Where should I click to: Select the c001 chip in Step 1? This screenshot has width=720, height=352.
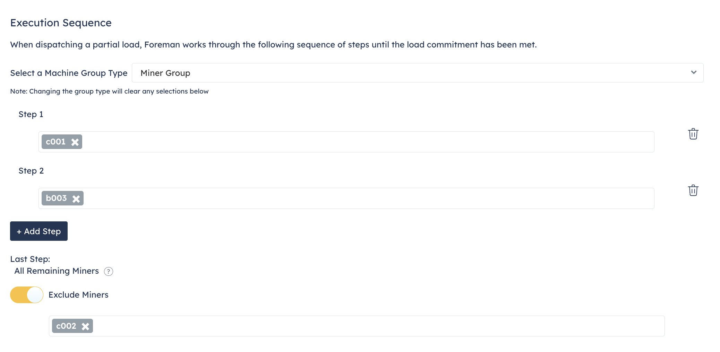(55, 142)
